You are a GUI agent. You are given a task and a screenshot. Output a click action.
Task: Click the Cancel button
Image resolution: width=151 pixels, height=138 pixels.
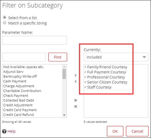point(137,131)
